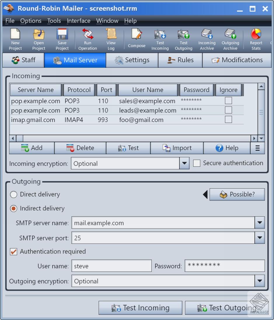The image size is (274, 320).
Task: Sort by Server Name column header
Action: 36,90
